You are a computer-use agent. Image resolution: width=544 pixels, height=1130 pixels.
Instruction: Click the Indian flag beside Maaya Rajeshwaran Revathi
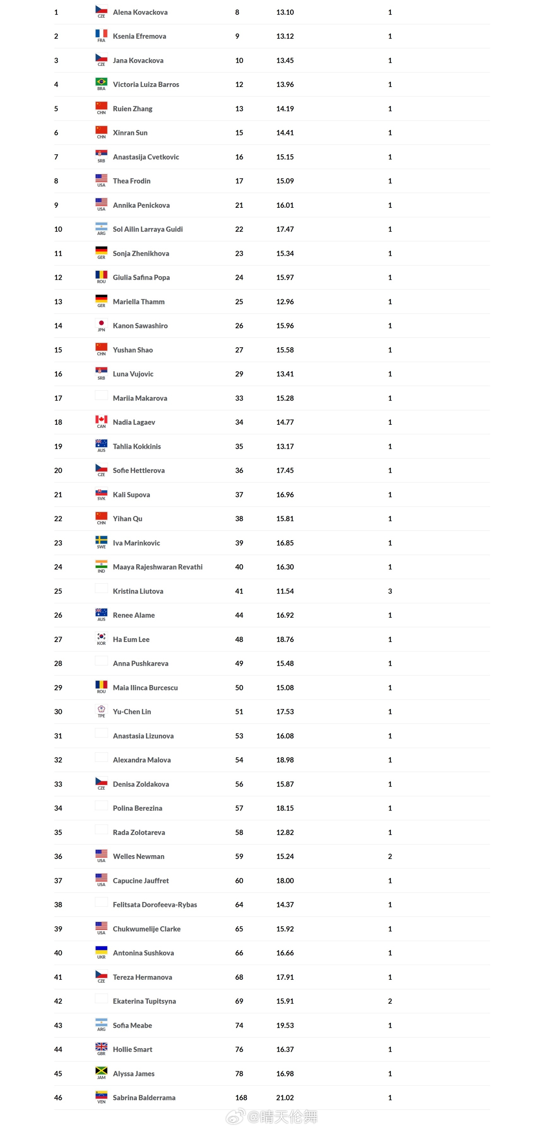click(101, 565)
